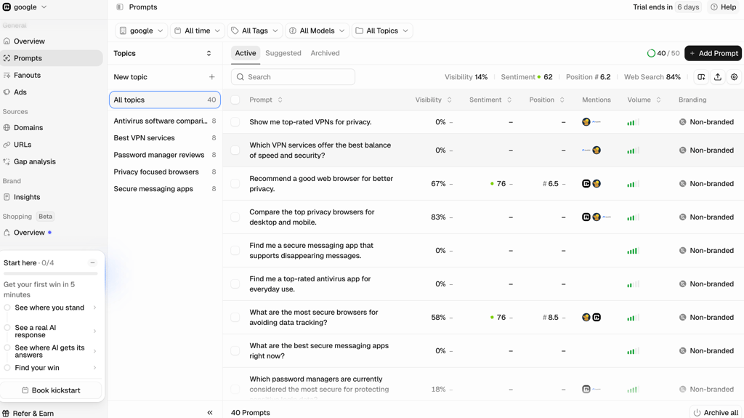Click the columns layout icon near Web Search
This screenshot has width=744, height=418.
[x=701, y=77]
